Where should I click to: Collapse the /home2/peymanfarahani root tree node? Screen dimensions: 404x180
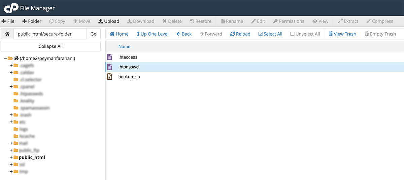(5, 58)
